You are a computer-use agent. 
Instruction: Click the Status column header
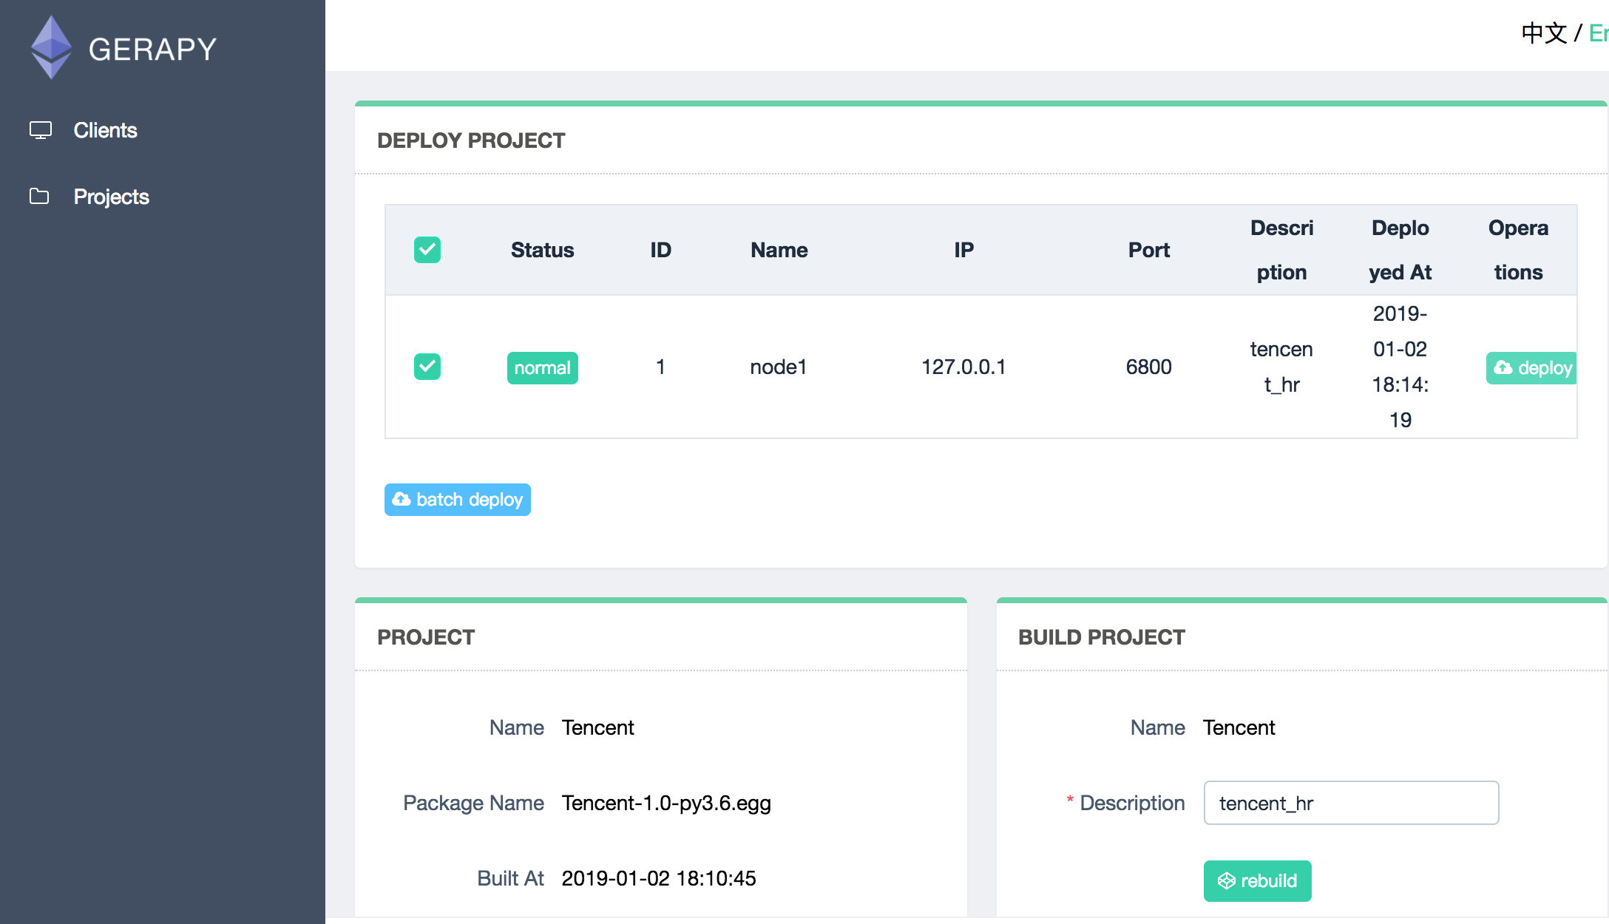(542, 250)
